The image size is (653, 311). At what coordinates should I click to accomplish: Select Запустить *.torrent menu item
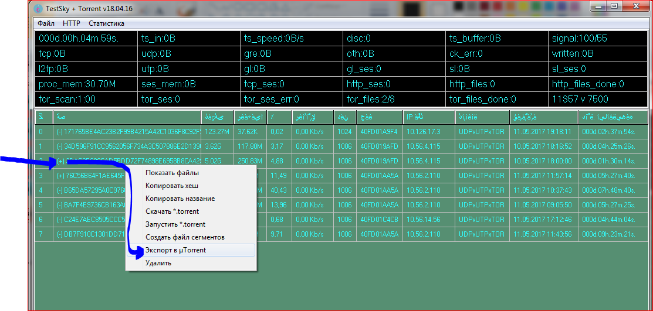(175, 224)
